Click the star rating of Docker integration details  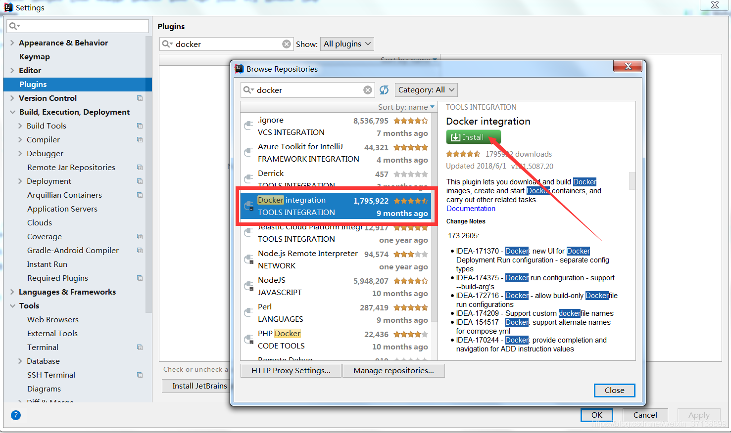463,154
